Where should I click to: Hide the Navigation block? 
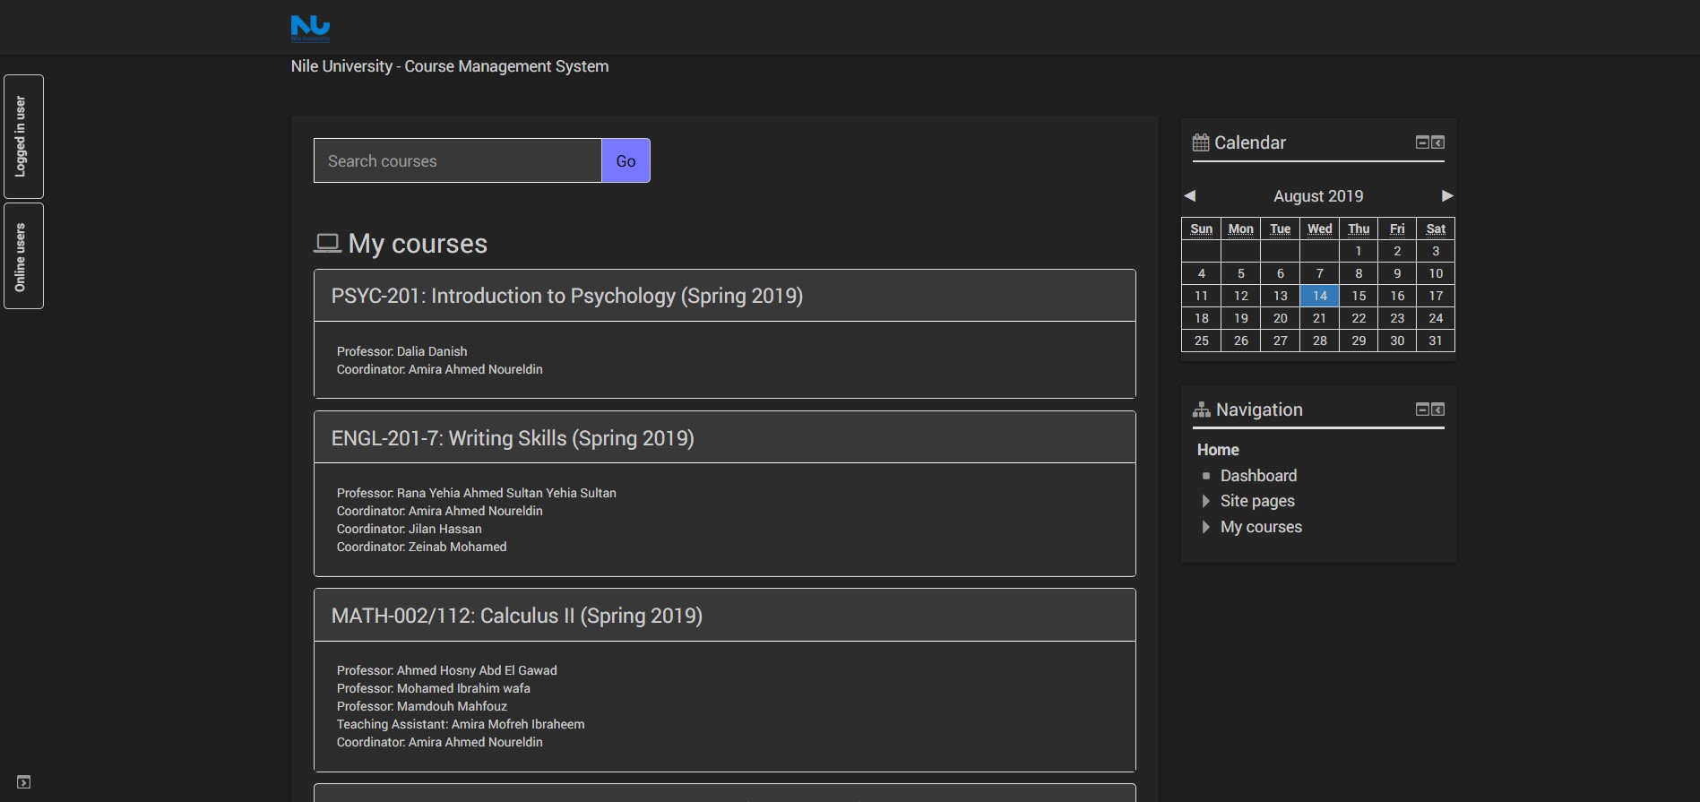point(1421,410)
